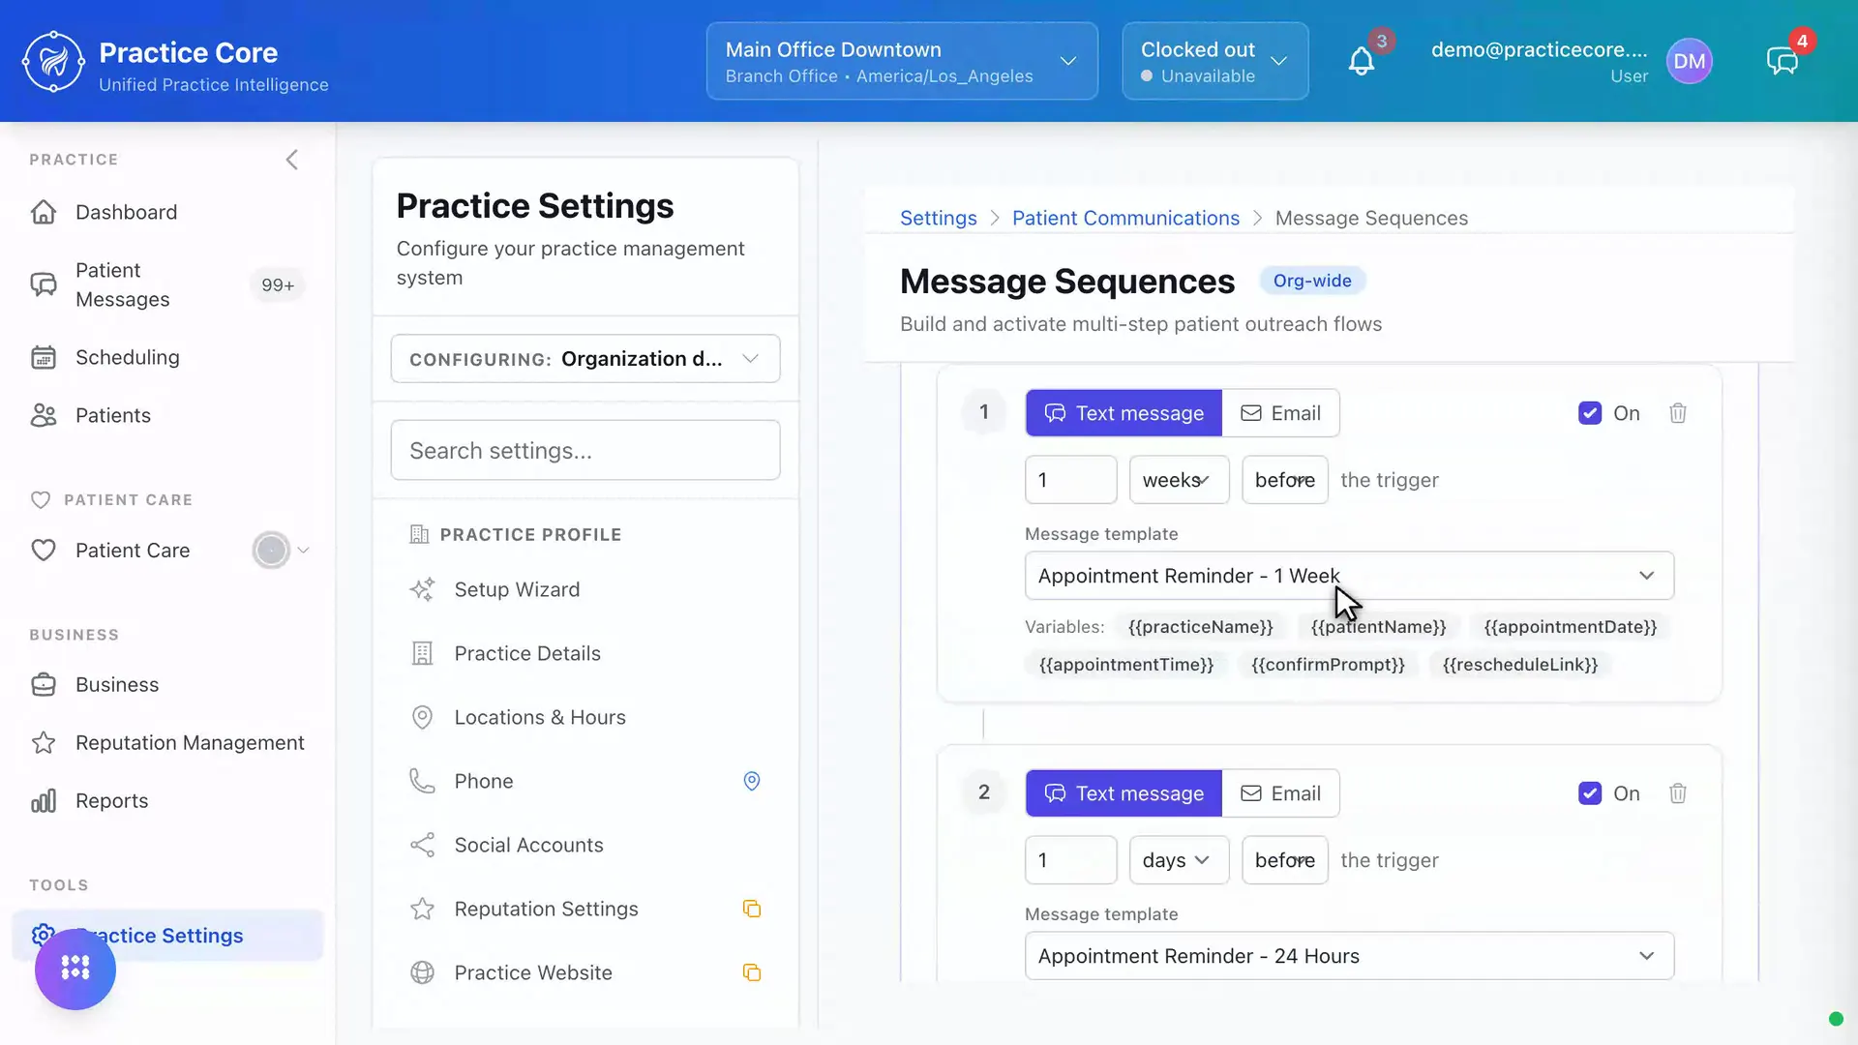1858x1045 pixels.
Task: Click the copy icon beside Practice Website
Action: (752, 972)
